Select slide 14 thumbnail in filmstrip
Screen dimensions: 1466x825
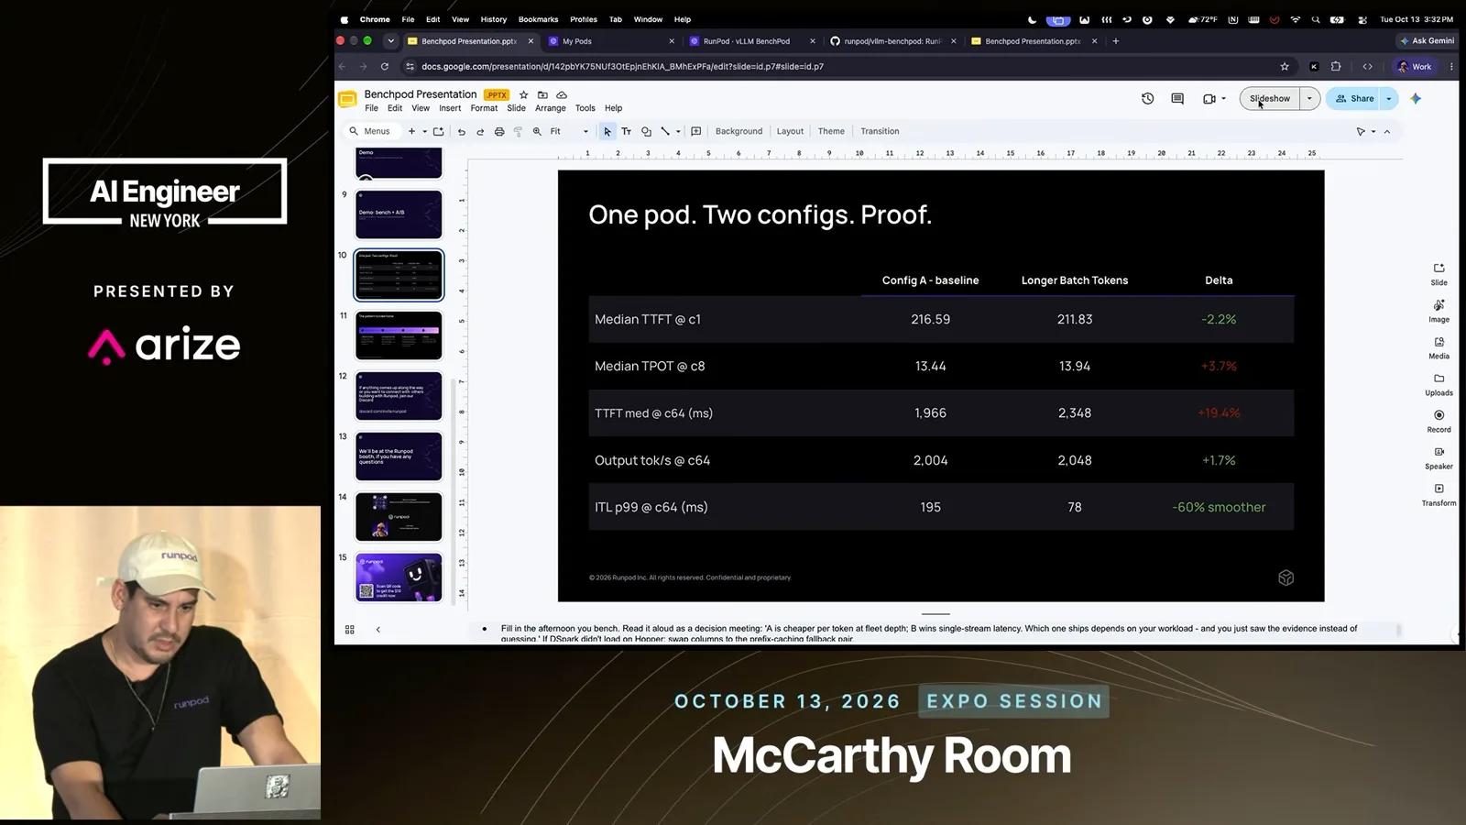click(399, 517)
